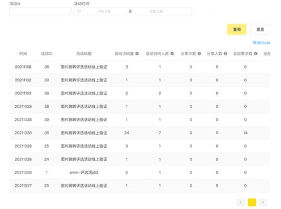Click the info icon beside 分享次数 header
The height and width of the screenshot is (209, 281).
click(x=199, y=53)
